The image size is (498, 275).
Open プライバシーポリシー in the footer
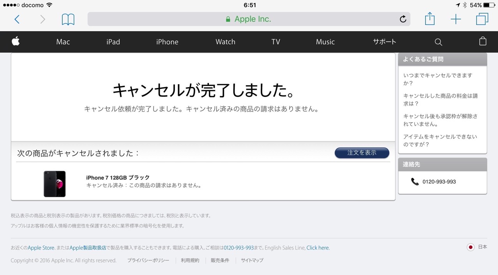coord(148,260)
